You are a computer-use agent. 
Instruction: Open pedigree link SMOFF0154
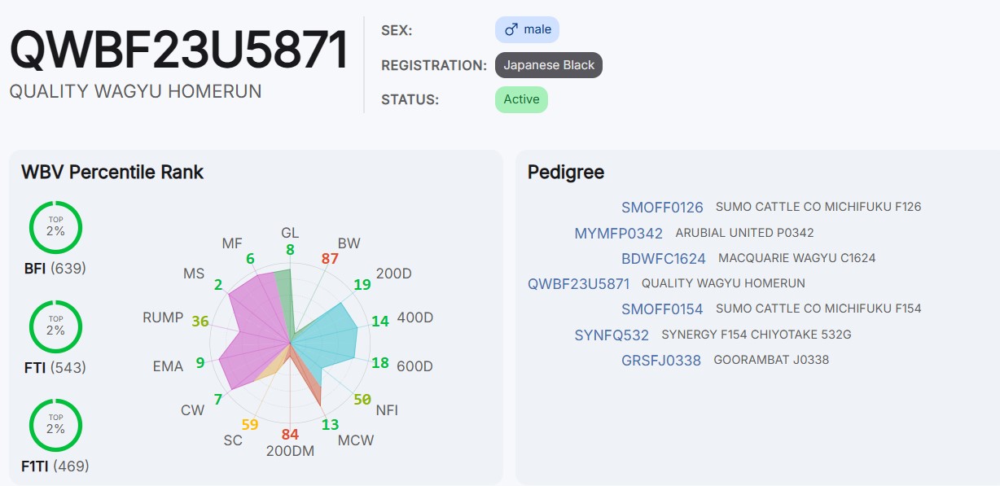[x=662, y=309]
